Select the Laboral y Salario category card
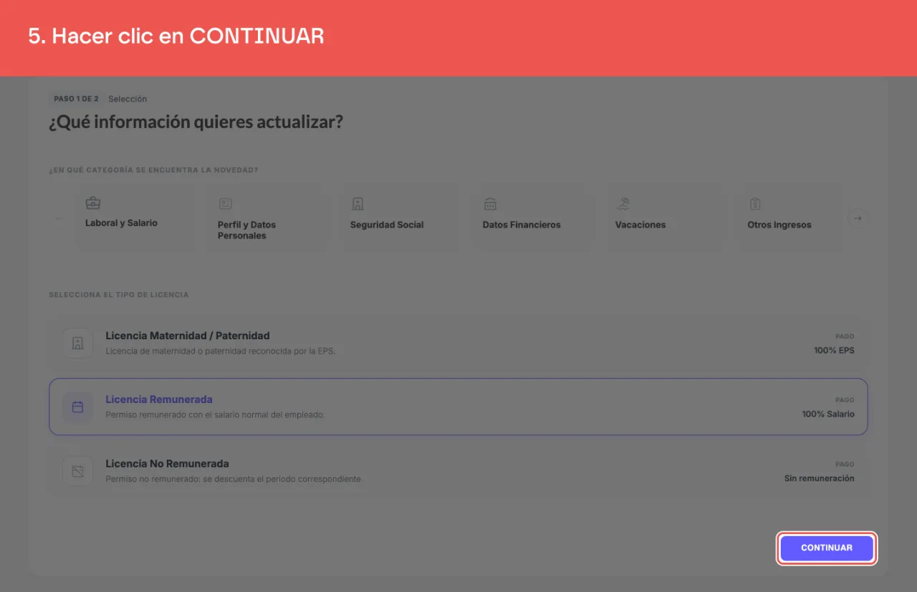 coord(135,217)
